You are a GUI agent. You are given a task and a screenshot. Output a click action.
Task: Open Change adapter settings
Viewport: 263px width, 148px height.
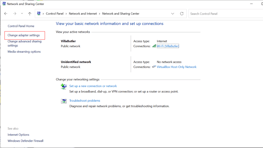(25, 35)
